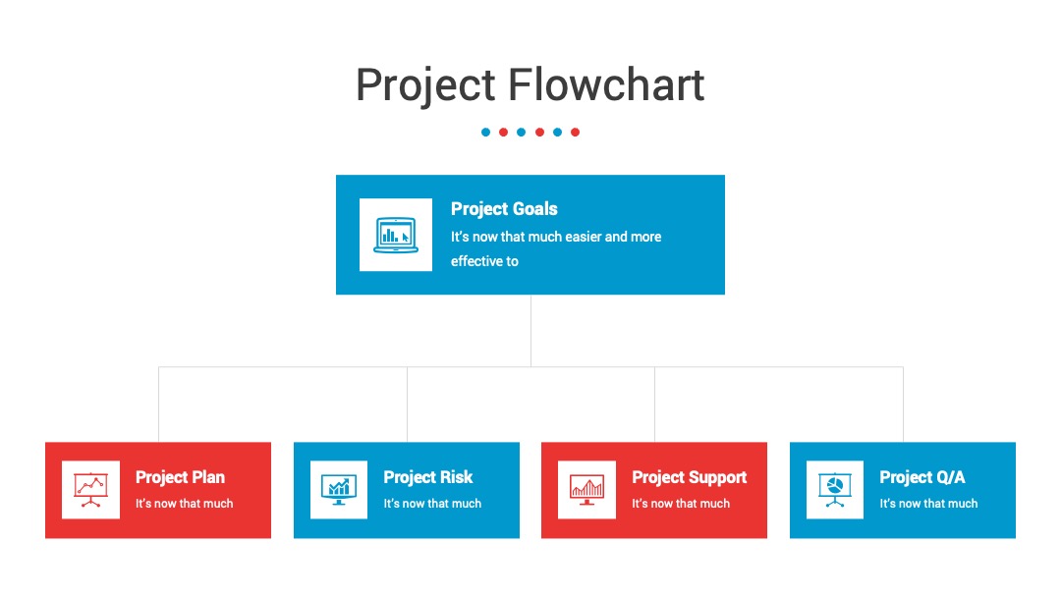
Task: Click the last red dot under the title
Action: tap(575, 132)
